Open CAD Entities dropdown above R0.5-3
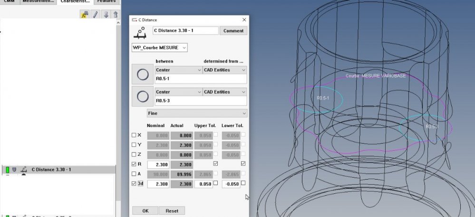 (225, 92)
